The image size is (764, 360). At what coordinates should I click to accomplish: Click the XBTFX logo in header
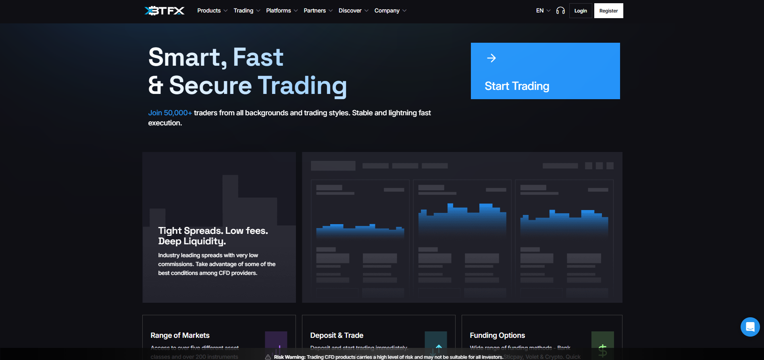(164, 11)
